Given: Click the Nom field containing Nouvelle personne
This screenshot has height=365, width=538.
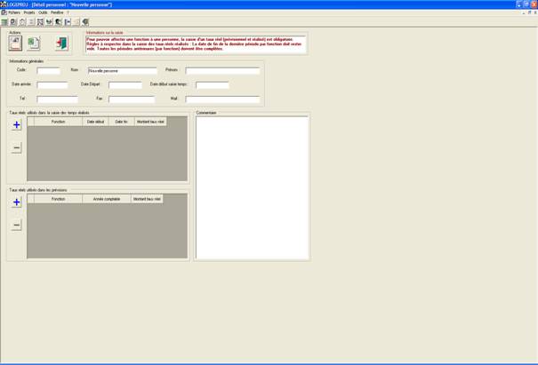Looking at the screenshot, I should [122, 70].
